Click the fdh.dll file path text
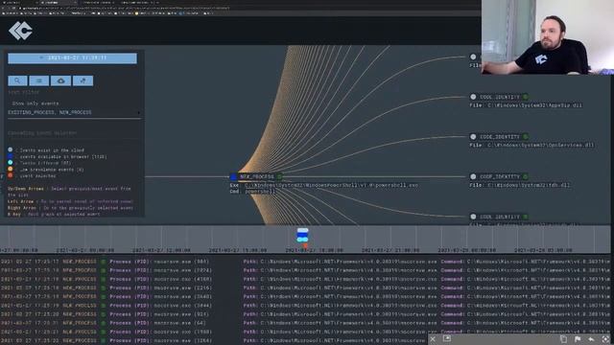 pyautogui.click(x=529, y=185)
